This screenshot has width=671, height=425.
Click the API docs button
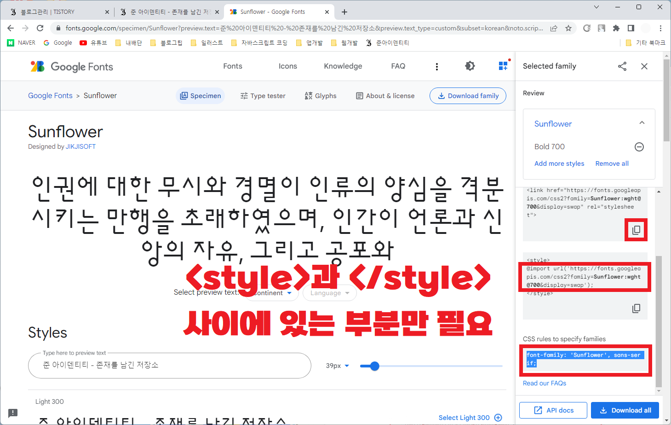[553, 410]
